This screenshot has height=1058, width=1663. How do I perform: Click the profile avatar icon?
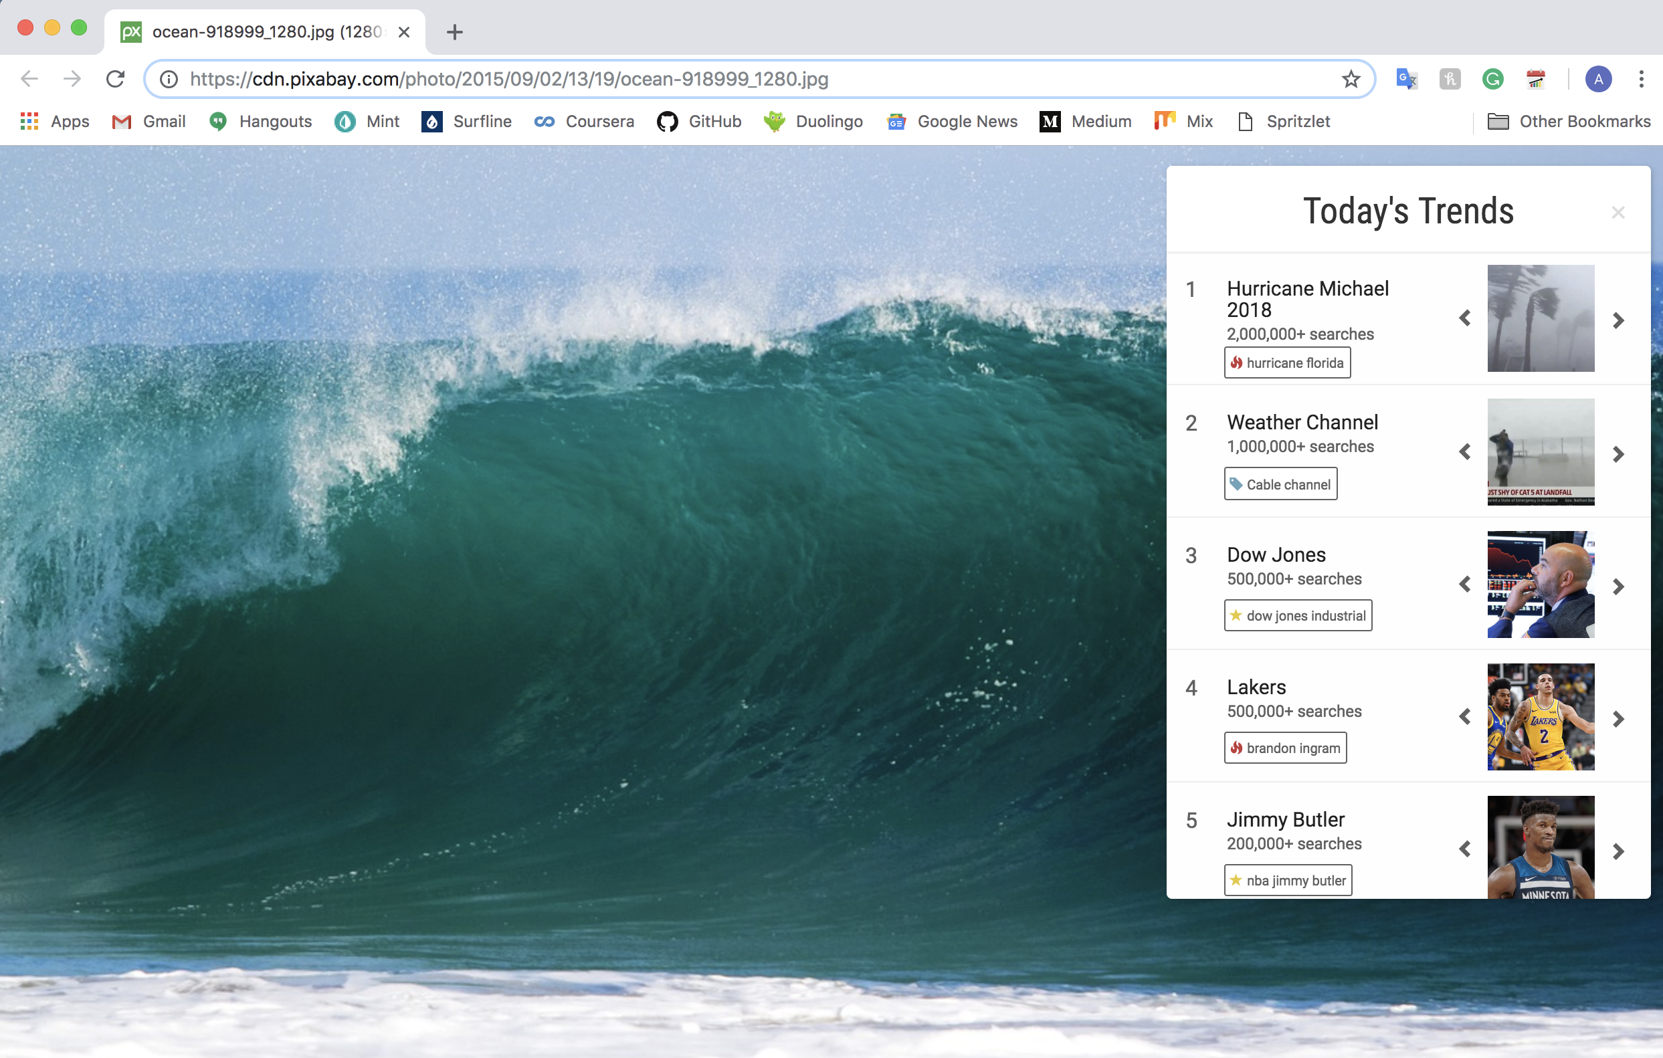(x=1598, y=79)
